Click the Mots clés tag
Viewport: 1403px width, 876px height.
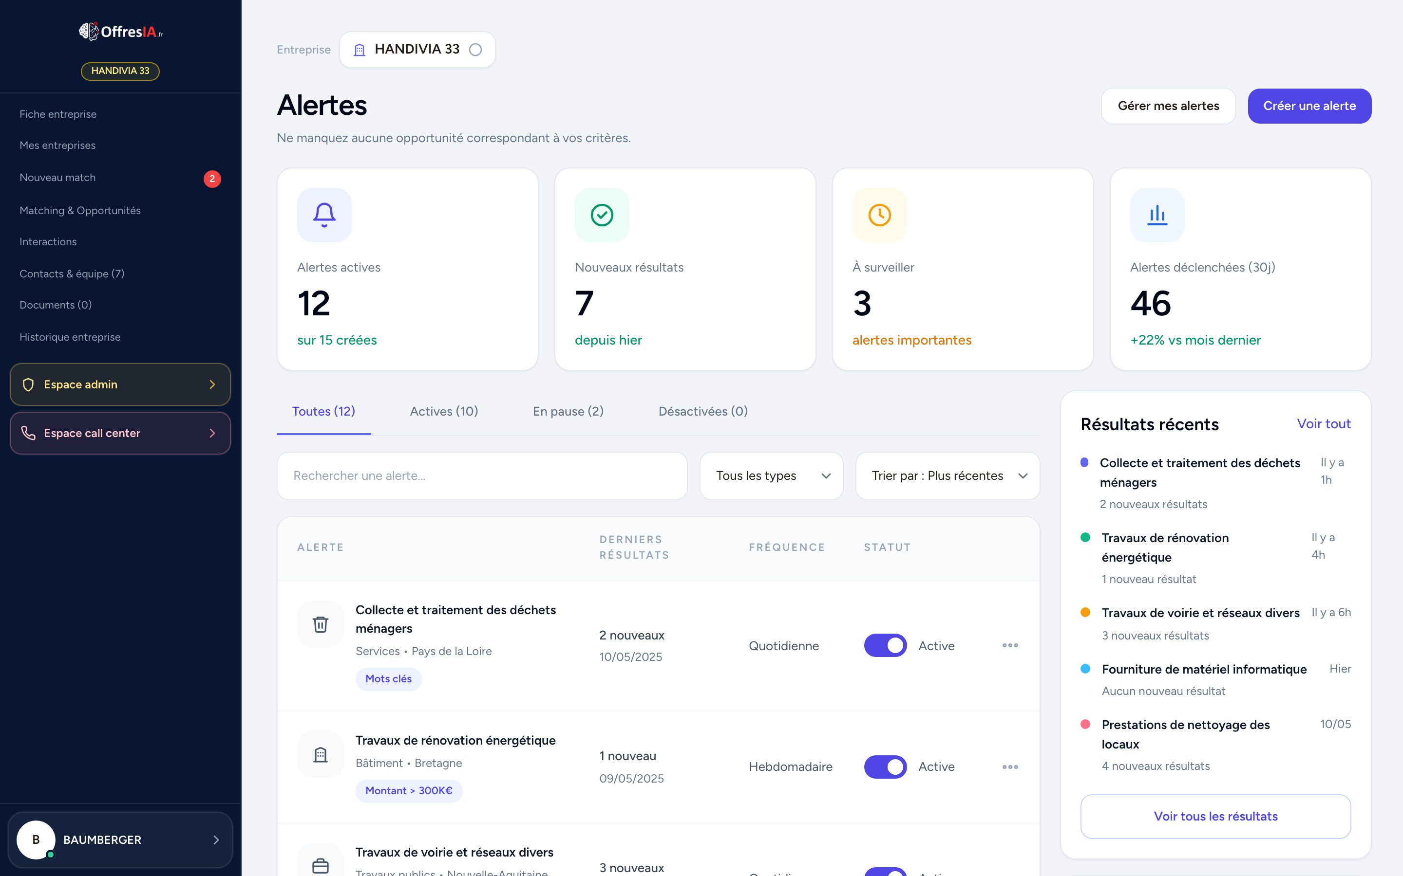click(x=388, y=678)
